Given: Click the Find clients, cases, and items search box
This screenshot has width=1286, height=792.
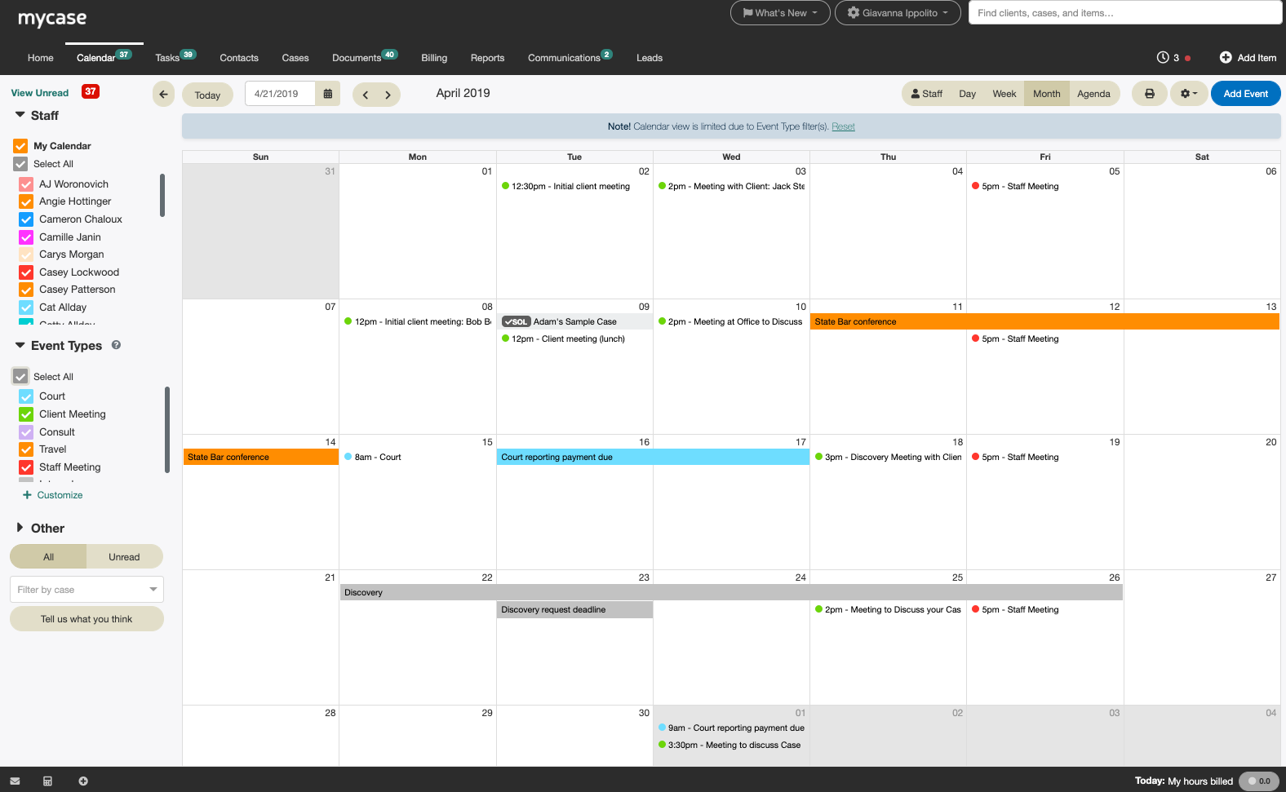Looking at the screenshot, I should coord(1125,13).
